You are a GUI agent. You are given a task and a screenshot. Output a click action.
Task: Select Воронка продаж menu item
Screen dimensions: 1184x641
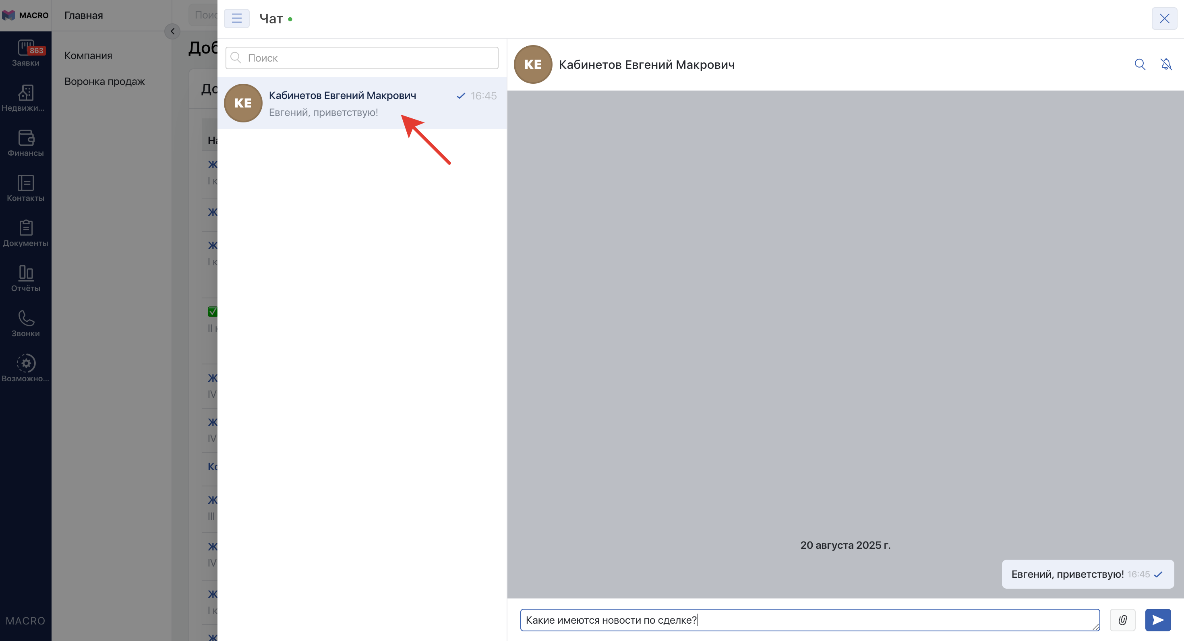point(104,81)
